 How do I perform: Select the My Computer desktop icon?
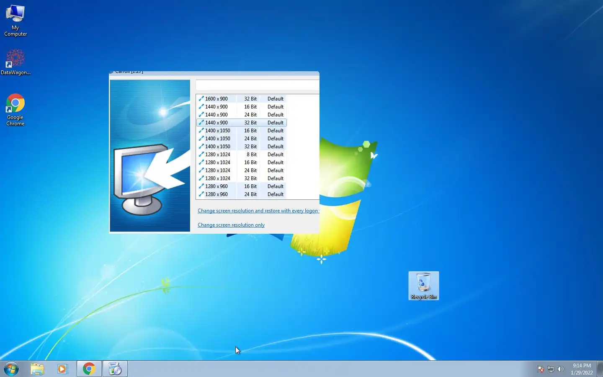[15, 21]
